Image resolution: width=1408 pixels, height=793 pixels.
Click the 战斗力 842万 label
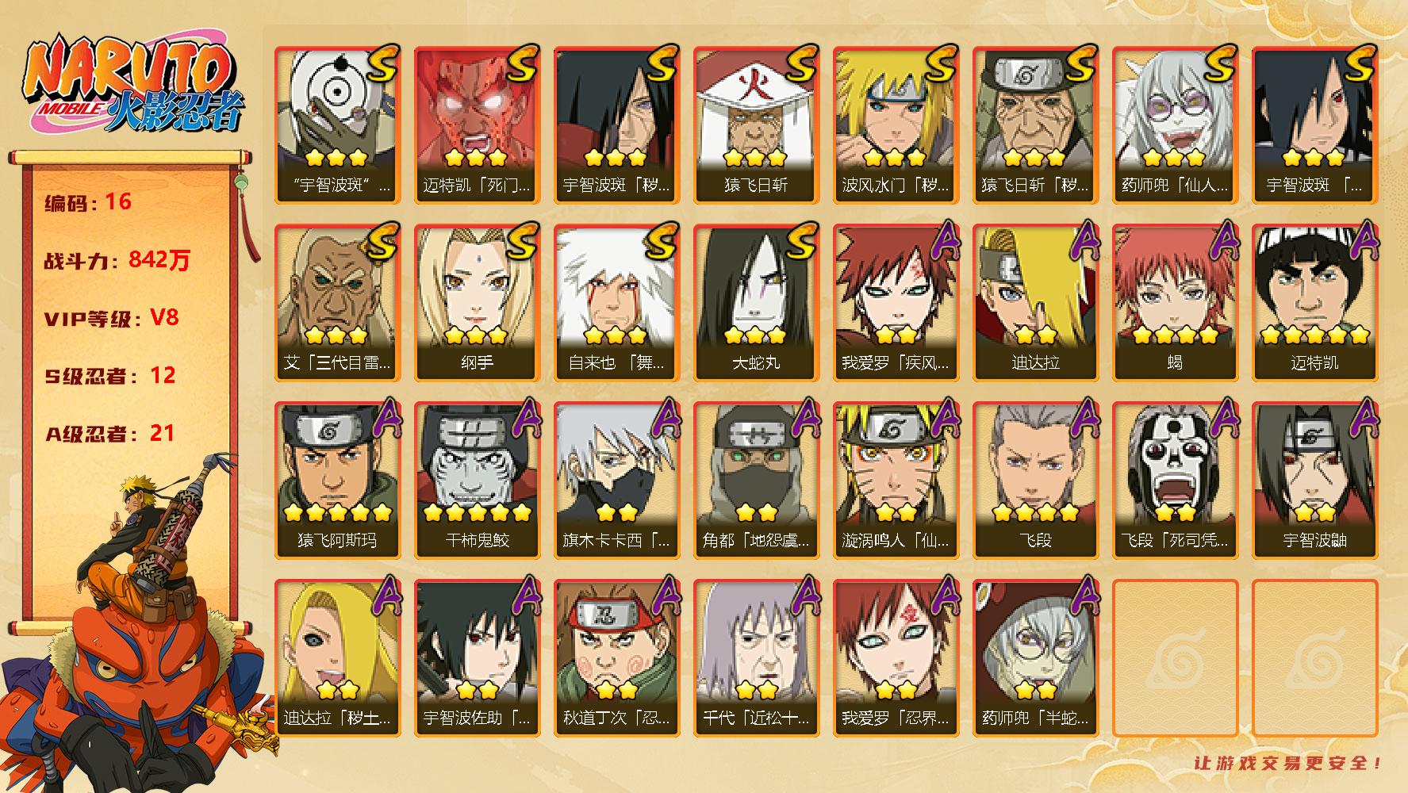point(117,260)
